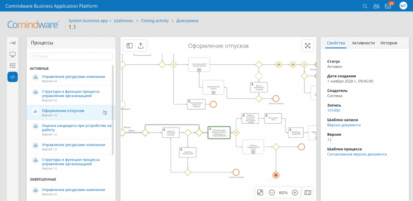
Task: Open the record link 101000
Action: (x=334, y=110)
